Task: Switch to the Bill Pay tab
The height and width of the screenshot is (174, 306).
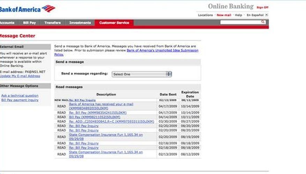Action: point(29,23)
